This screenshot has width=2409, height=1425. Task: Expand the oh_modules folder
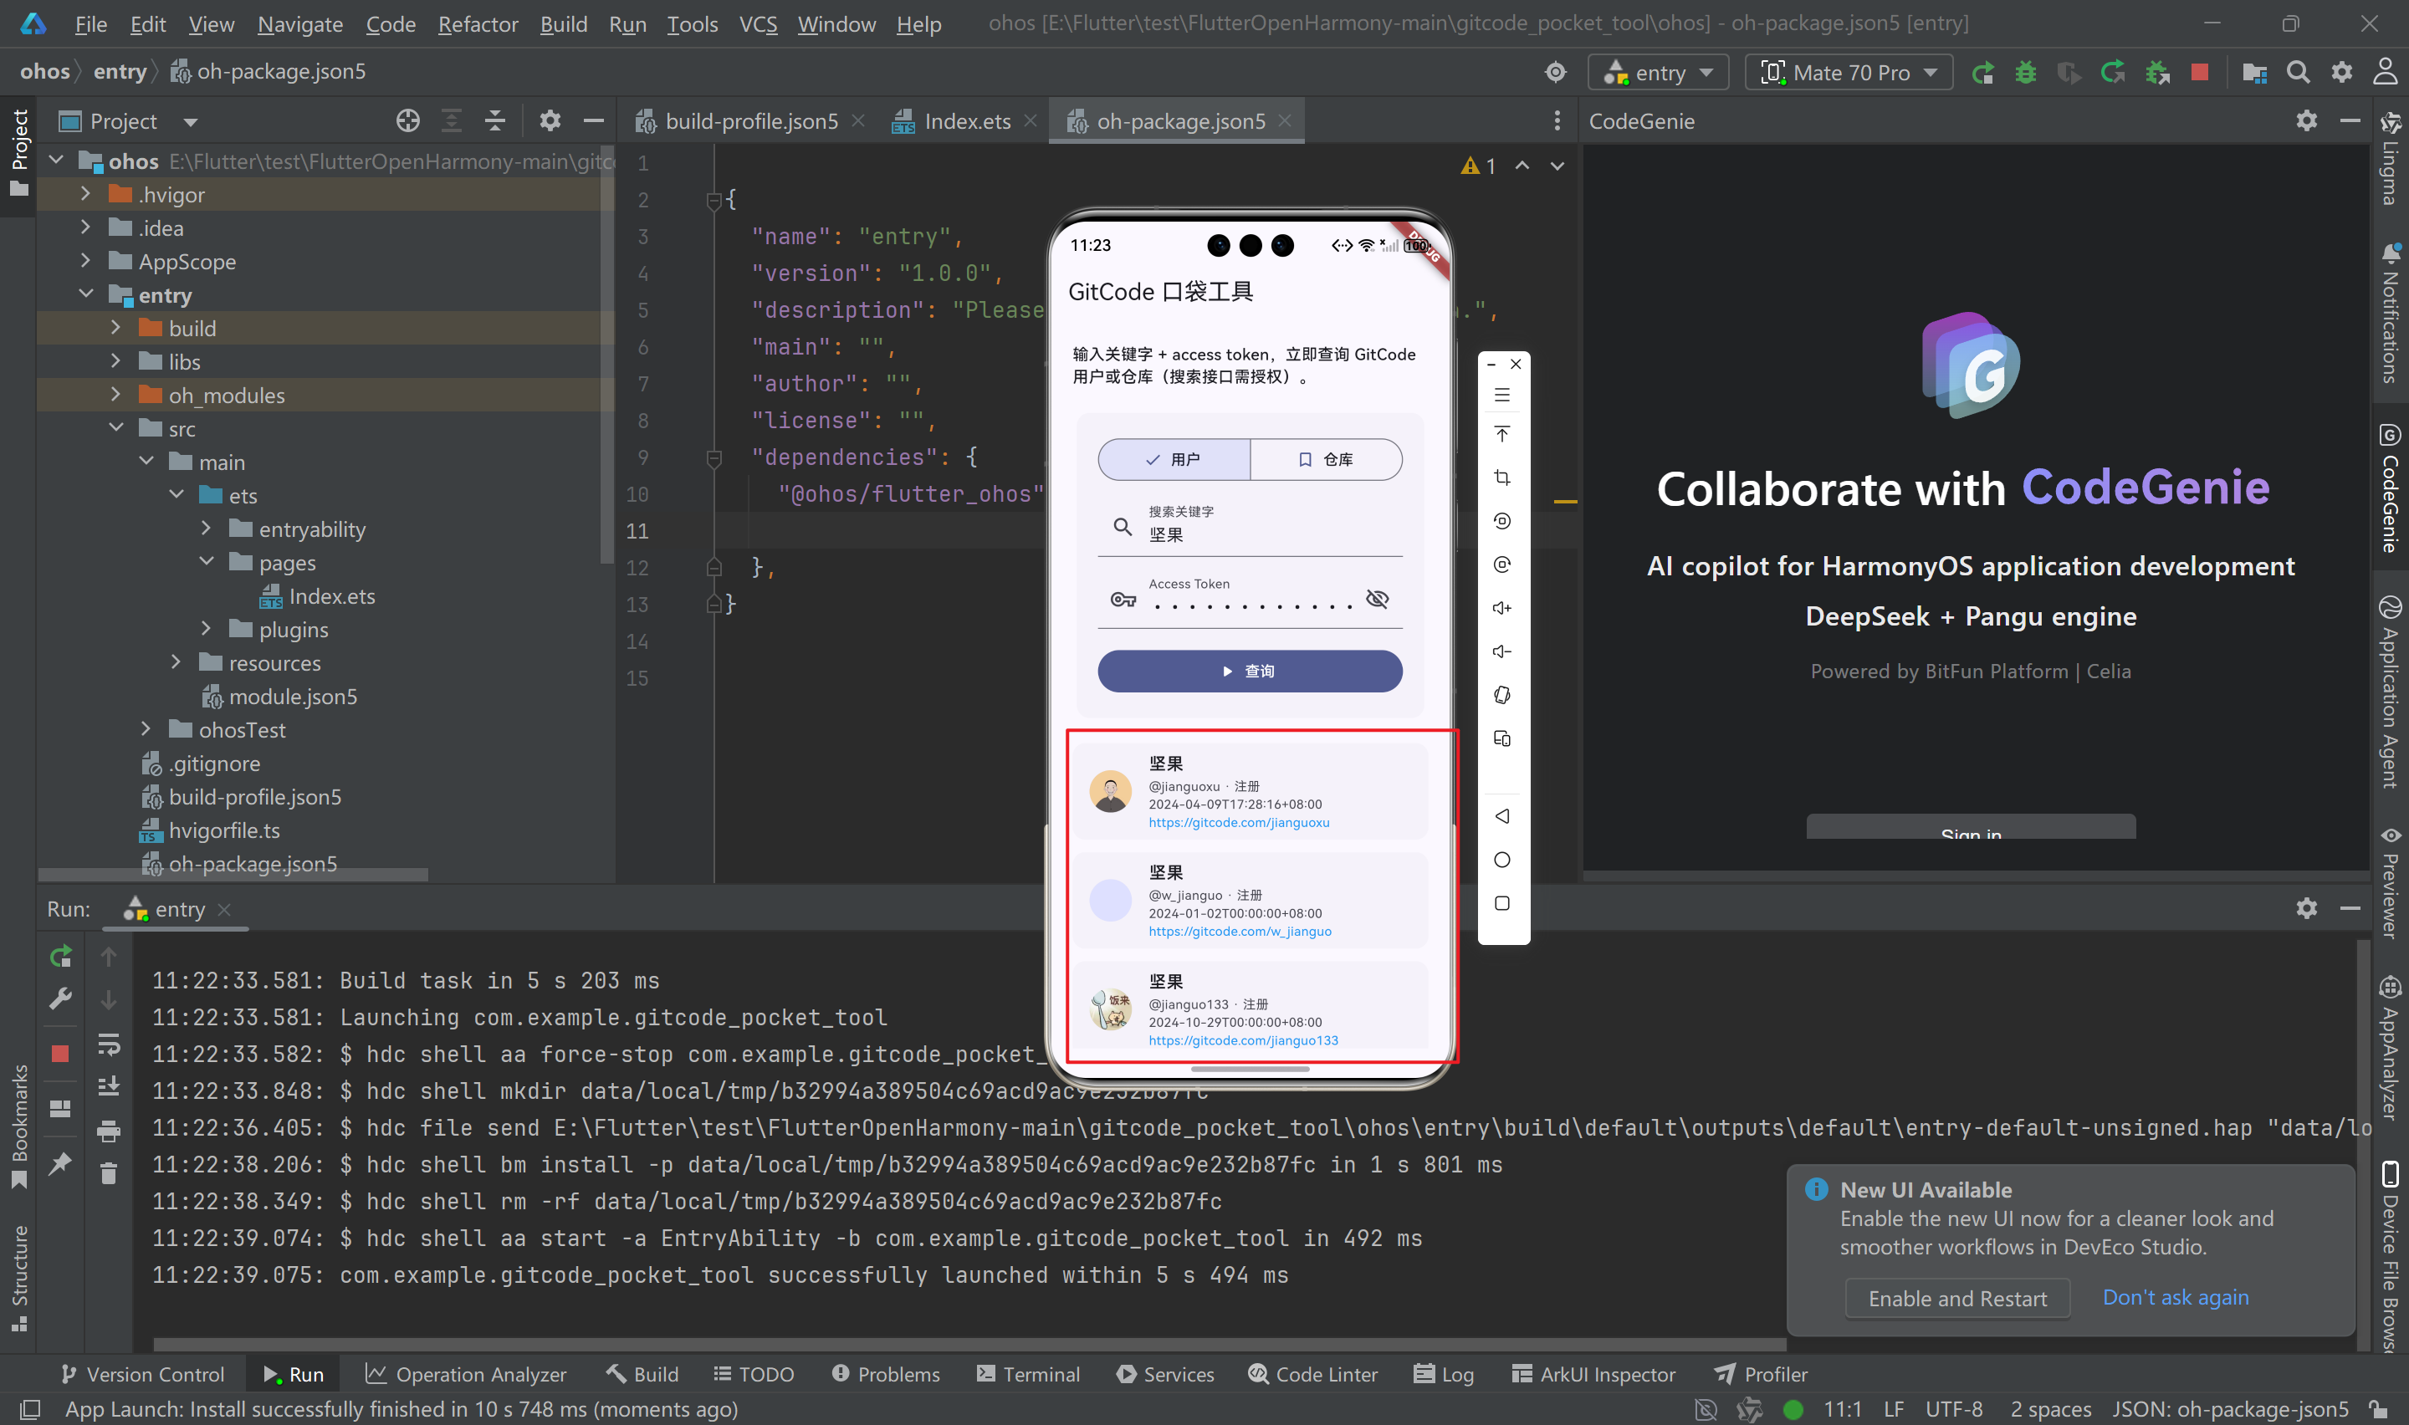tap(116, 395)
